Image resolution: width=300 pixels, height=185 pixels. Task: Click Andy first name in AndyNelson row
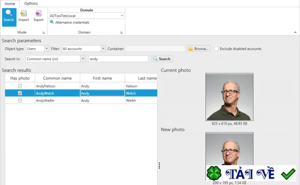(102, 86)
